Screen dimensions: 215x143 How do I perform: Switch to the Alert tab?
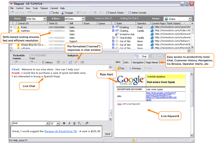tap(118, 62)
